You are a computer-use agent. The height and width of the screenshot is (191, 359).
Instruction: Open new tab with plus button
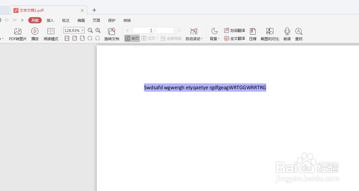94,10
